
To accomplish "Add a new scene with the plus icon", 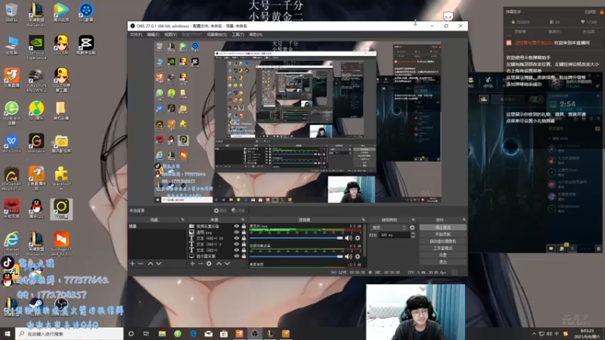I will pos(132,264).
